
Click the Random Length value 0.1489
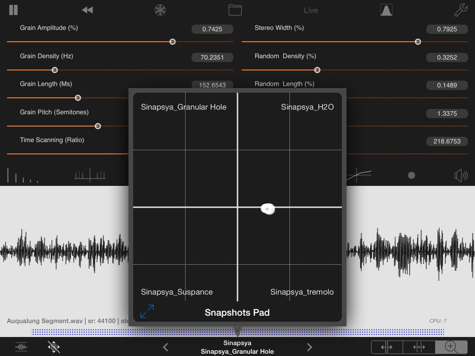click(x=447, y=85)
